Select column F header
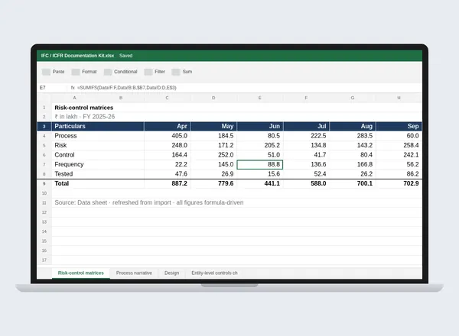This screenshot has height=336, width=459. pos(306,98)
